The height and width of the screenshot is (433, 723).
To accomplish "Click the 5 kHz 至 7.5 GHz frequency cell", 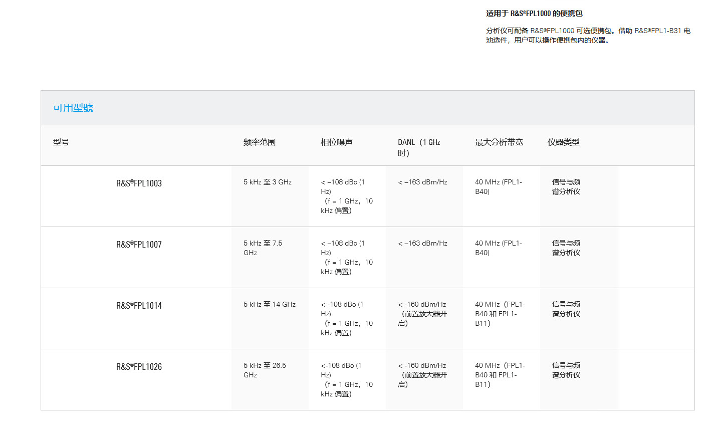I will (x=263, y=248).
